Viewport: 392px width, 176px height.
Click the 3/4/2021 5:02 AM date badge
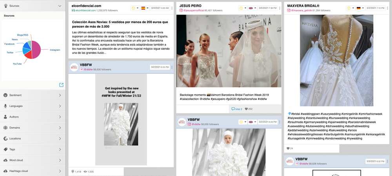click(x=160, y=8)
